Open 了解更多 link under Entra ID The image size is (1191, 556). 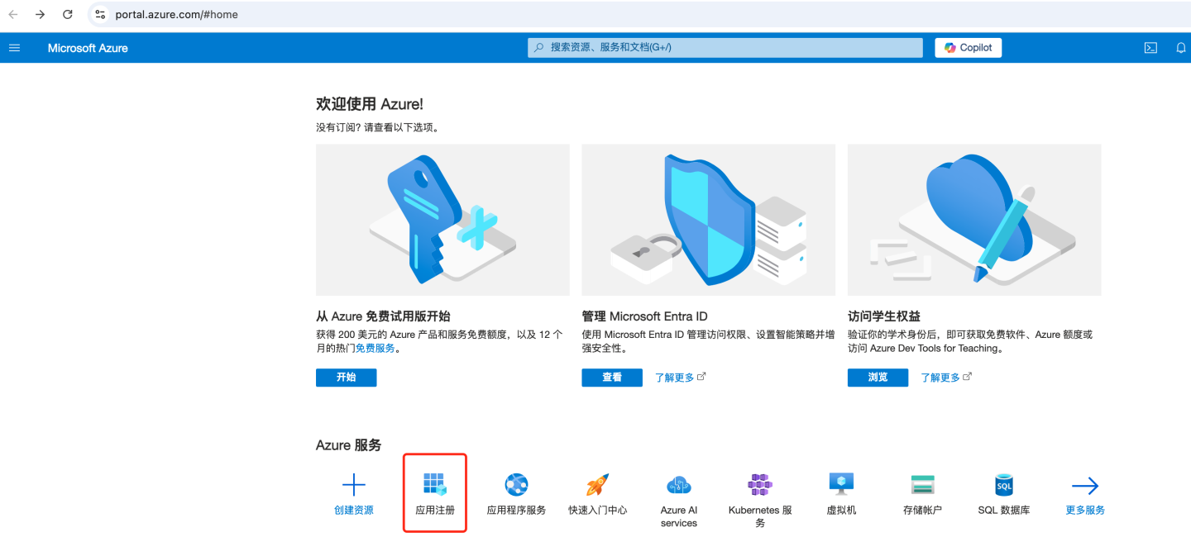click(x=681, y=378)
